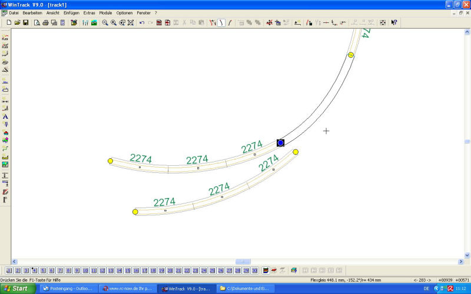Open the Datei menu
Image resolution: width=471 pixels, height=294 pixels.
point(14,13)
